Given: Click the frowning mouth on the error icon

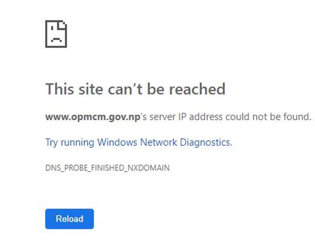Looking at the screenshot, I should [x=56, y=40].
